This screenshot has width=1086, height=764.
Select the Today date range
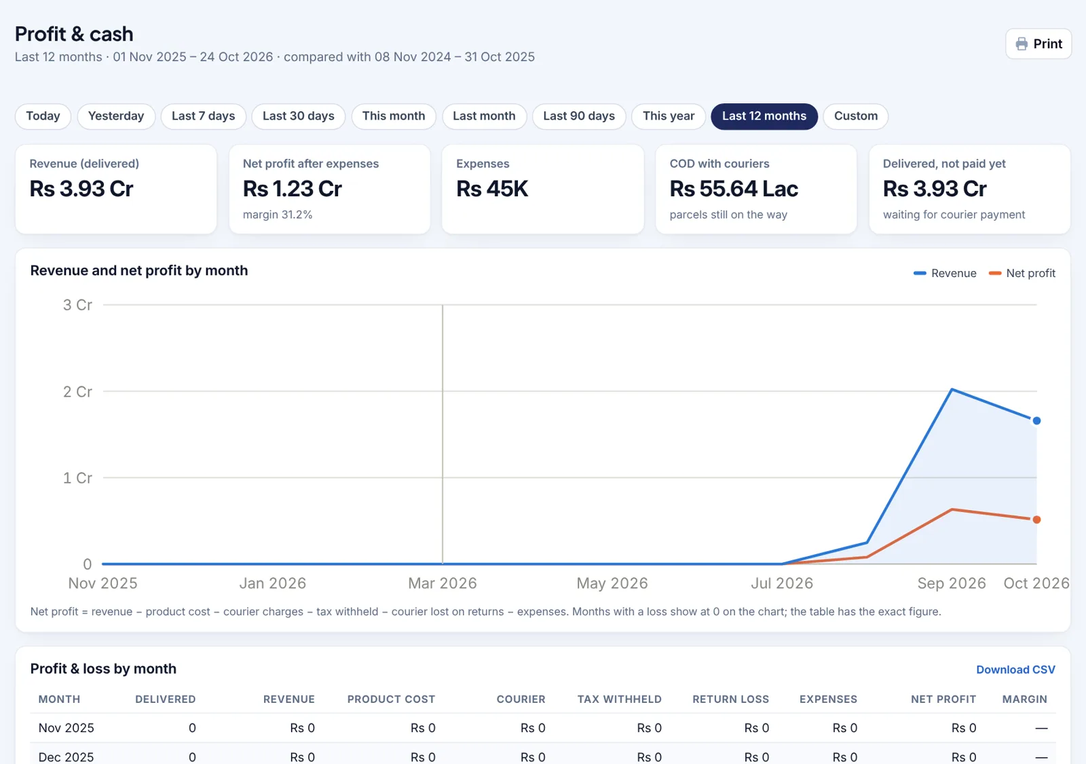[43, 116]
